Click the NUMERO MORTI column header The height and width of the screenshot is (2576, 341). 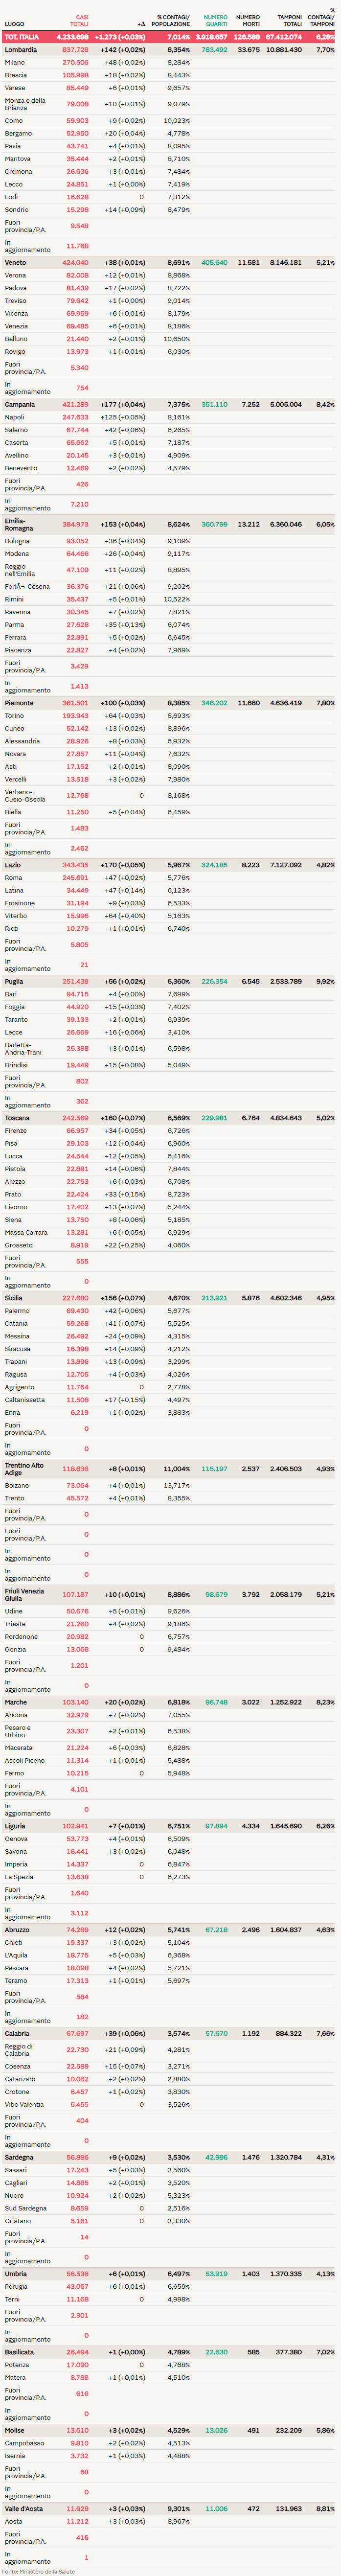(x=247, y=20)
